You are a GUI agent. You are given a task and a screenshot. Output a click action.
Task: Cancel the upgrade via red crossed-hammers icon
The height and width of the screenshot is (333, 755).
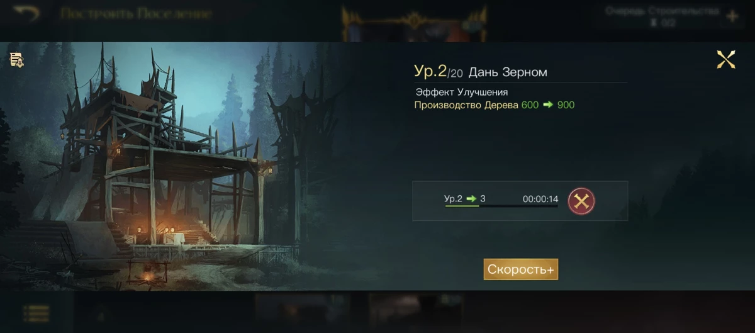pyautogui.click(x=581, y=201)
